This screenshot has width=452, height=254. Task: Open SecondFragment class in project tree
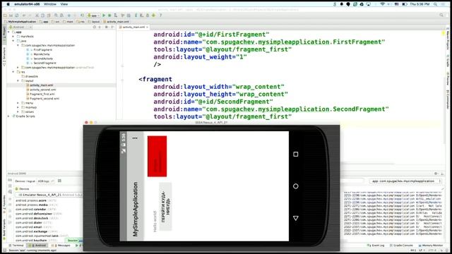[44, 63]
